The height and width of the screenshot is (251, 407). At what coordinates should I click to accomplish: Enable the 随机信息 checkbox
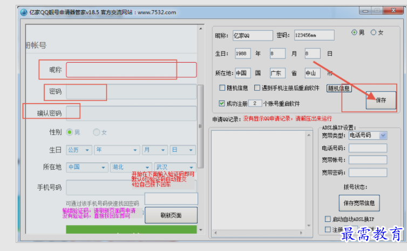[x=222, y=88]
